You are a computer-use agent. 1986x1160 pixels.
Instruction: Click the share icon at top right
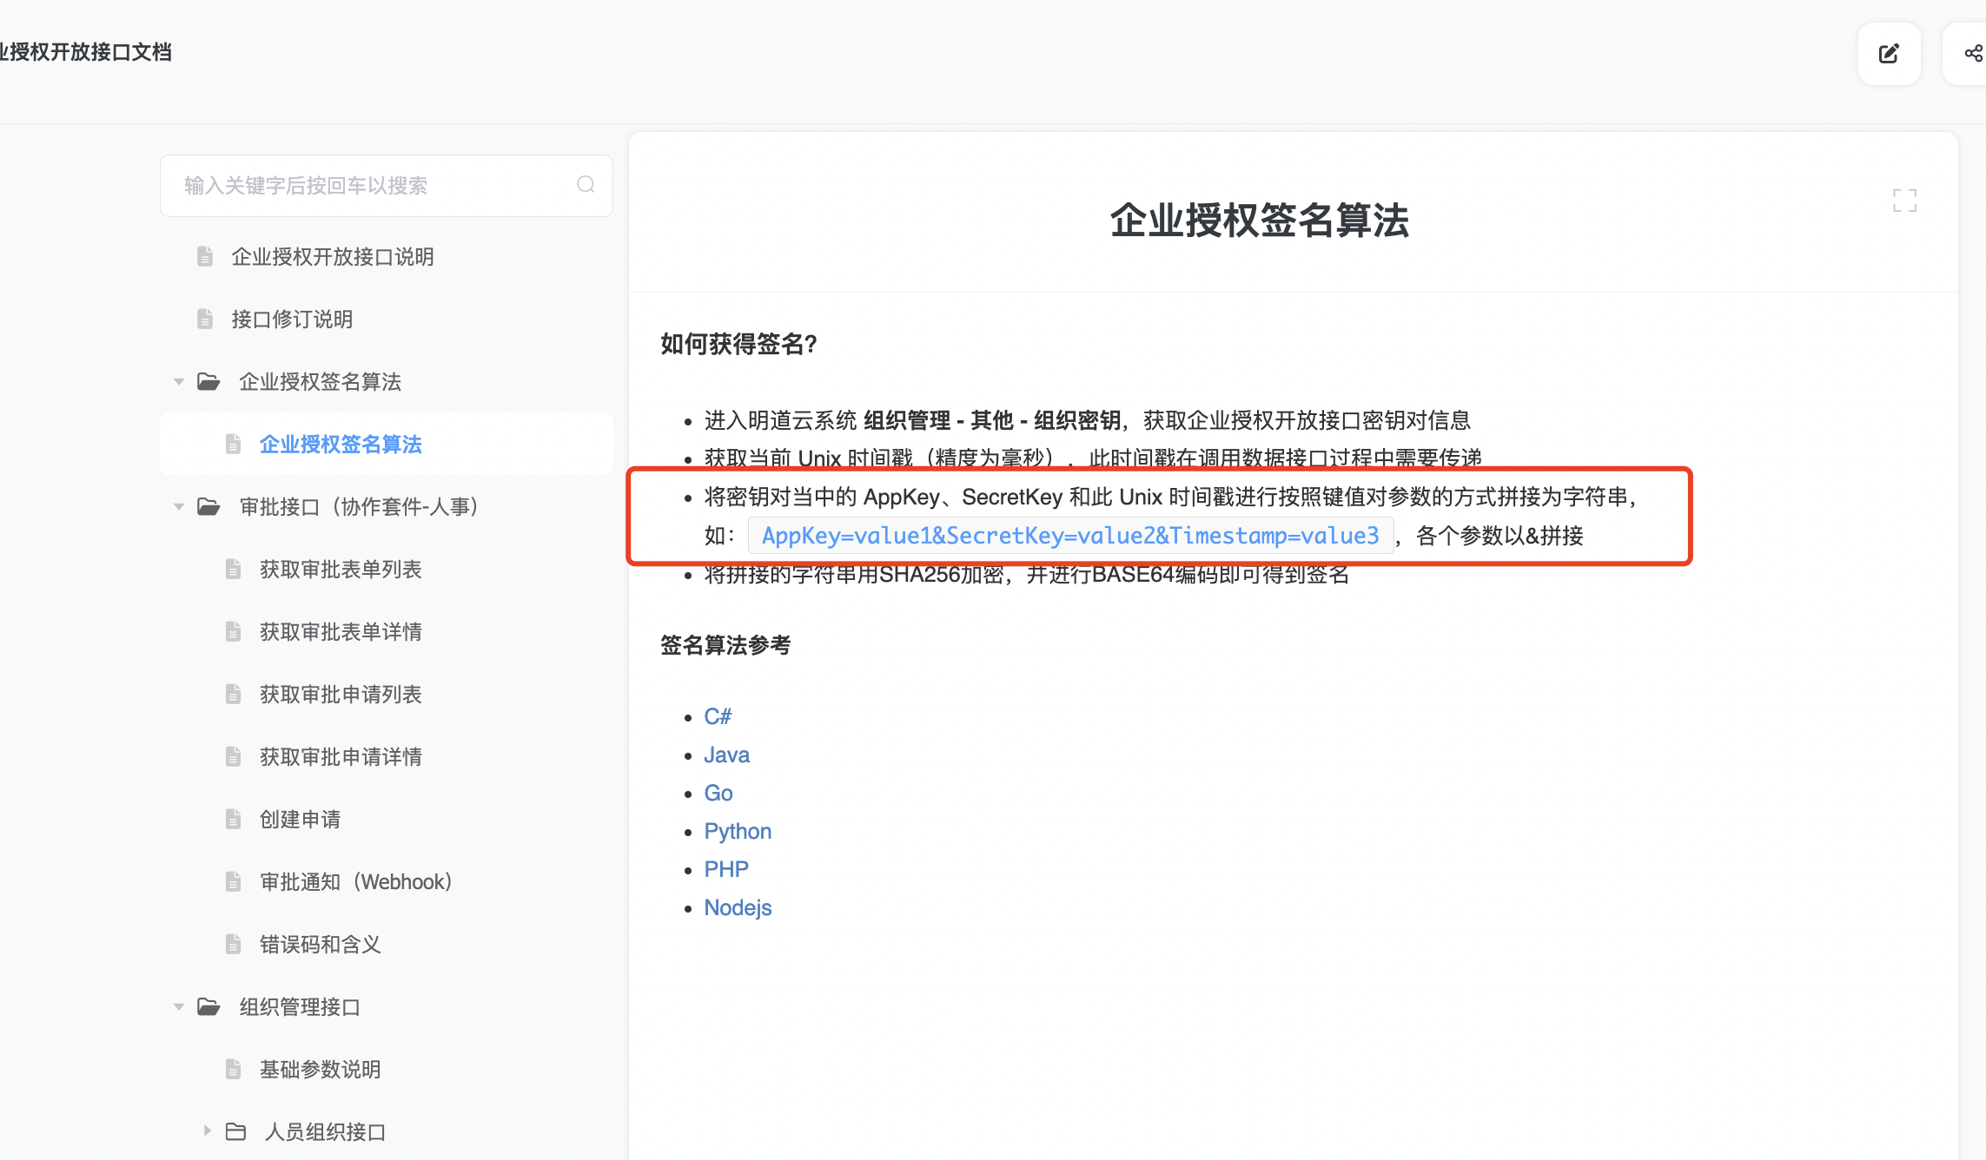[1972, 54]
